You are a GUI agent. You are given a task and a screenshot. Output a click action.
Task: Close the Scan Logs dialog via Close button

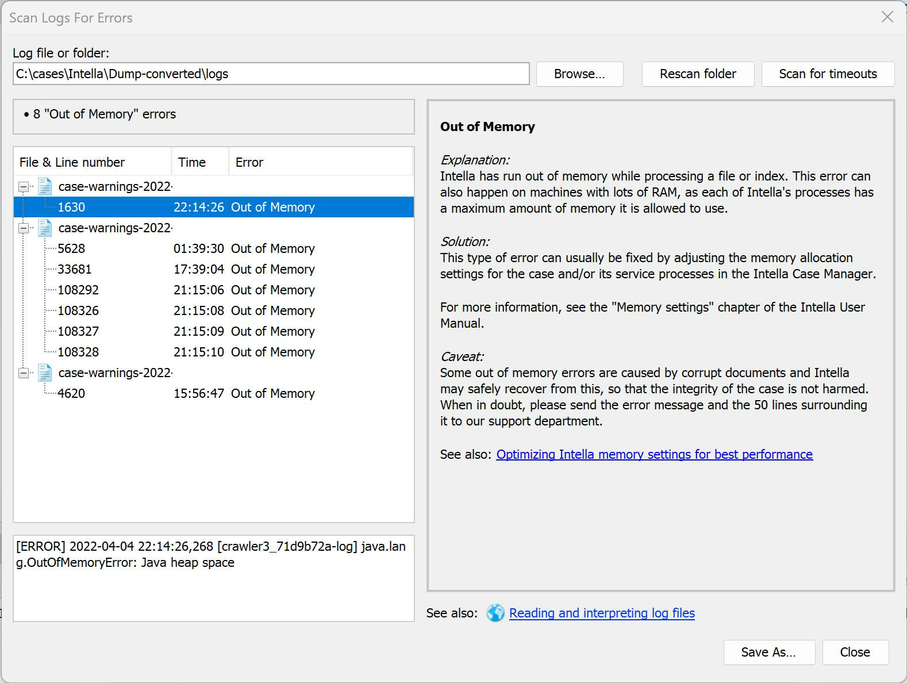[855, 653]
